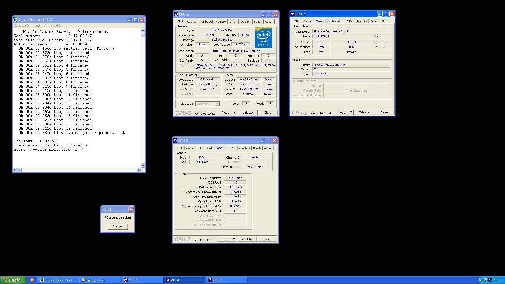The image size is (505, 284).
Task: Open About...(A) menu in Super PI
Action: point(40,26)
